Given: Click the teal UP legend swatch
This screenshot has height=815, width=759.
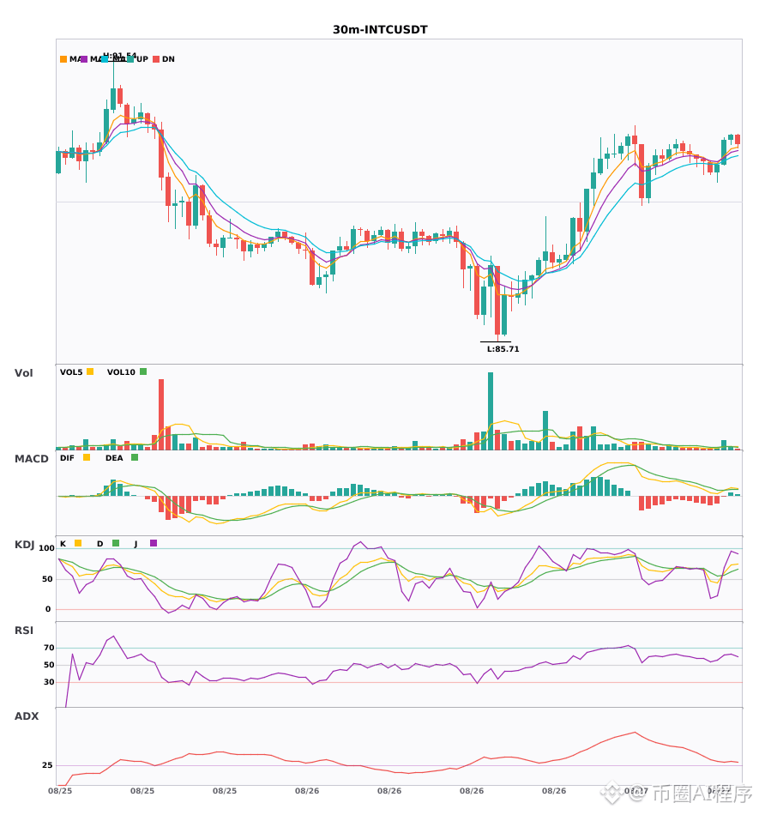Looking at the screenshot, I should [130, 59].
